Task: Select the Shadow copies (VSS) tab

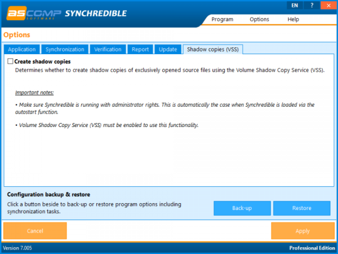Action: (x=213, y=49)
